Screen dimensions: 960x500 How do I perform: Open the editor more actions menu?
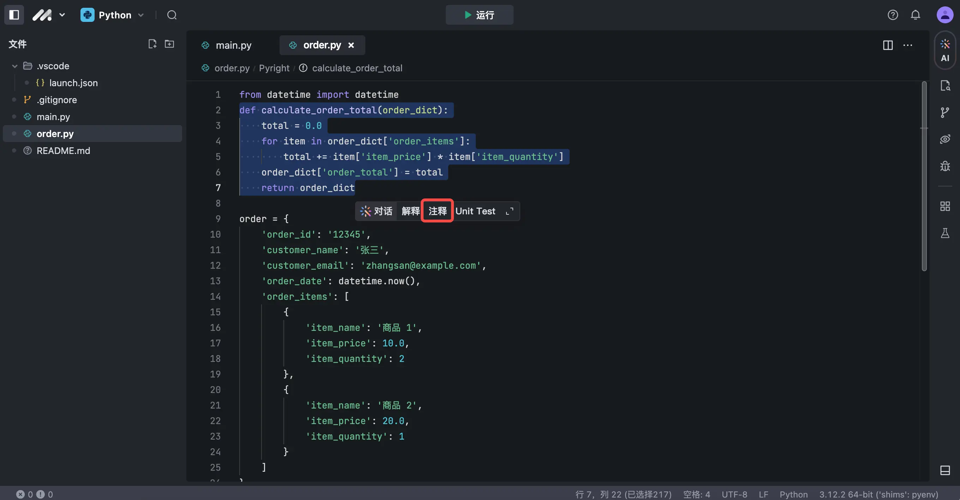[908, 45]
